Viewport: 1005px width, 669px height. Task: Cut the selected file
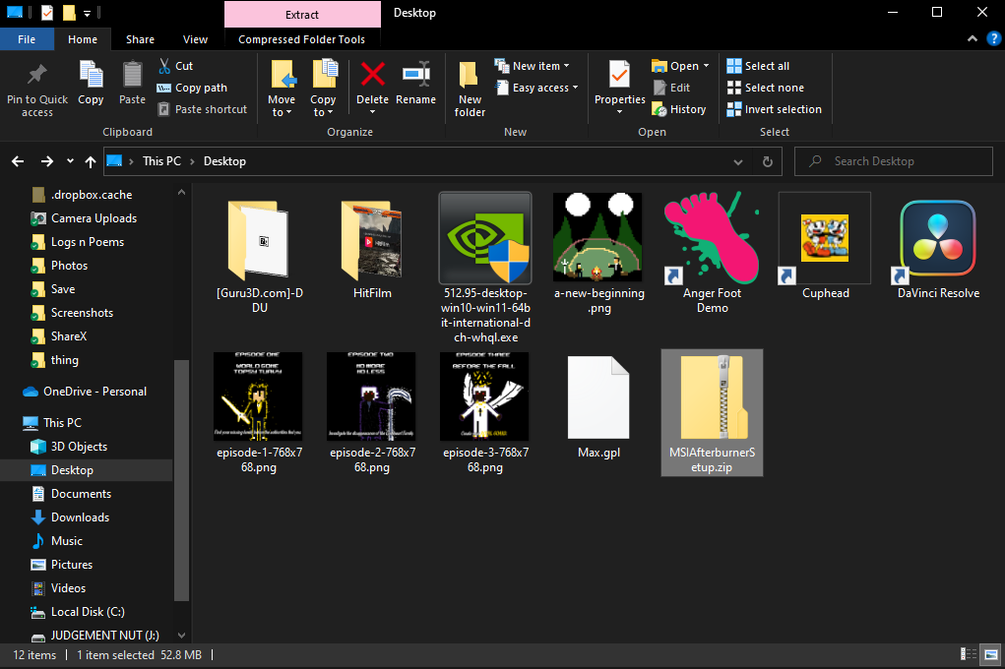click(x=175, y=65)
